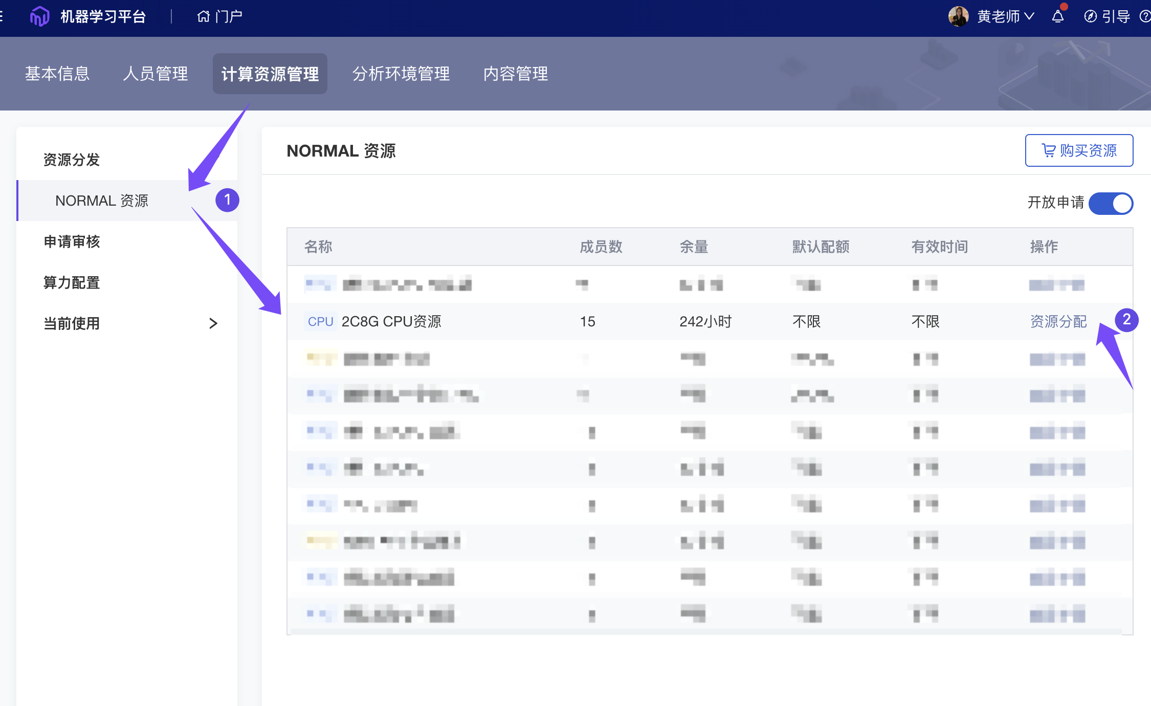The width and height of the screenshot is (1151, 706).
Task: Click the help question mark icon
Action: click(x=1145, y=16)
